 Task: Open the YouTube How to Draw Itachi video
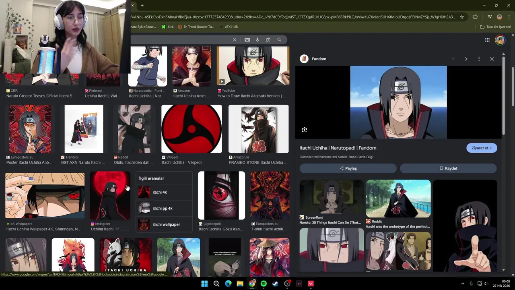[253, 66]
